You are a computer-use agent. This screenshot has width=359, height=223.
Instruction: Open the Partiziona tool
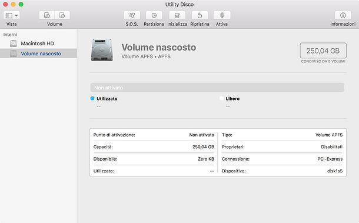[x=154, y=15]
